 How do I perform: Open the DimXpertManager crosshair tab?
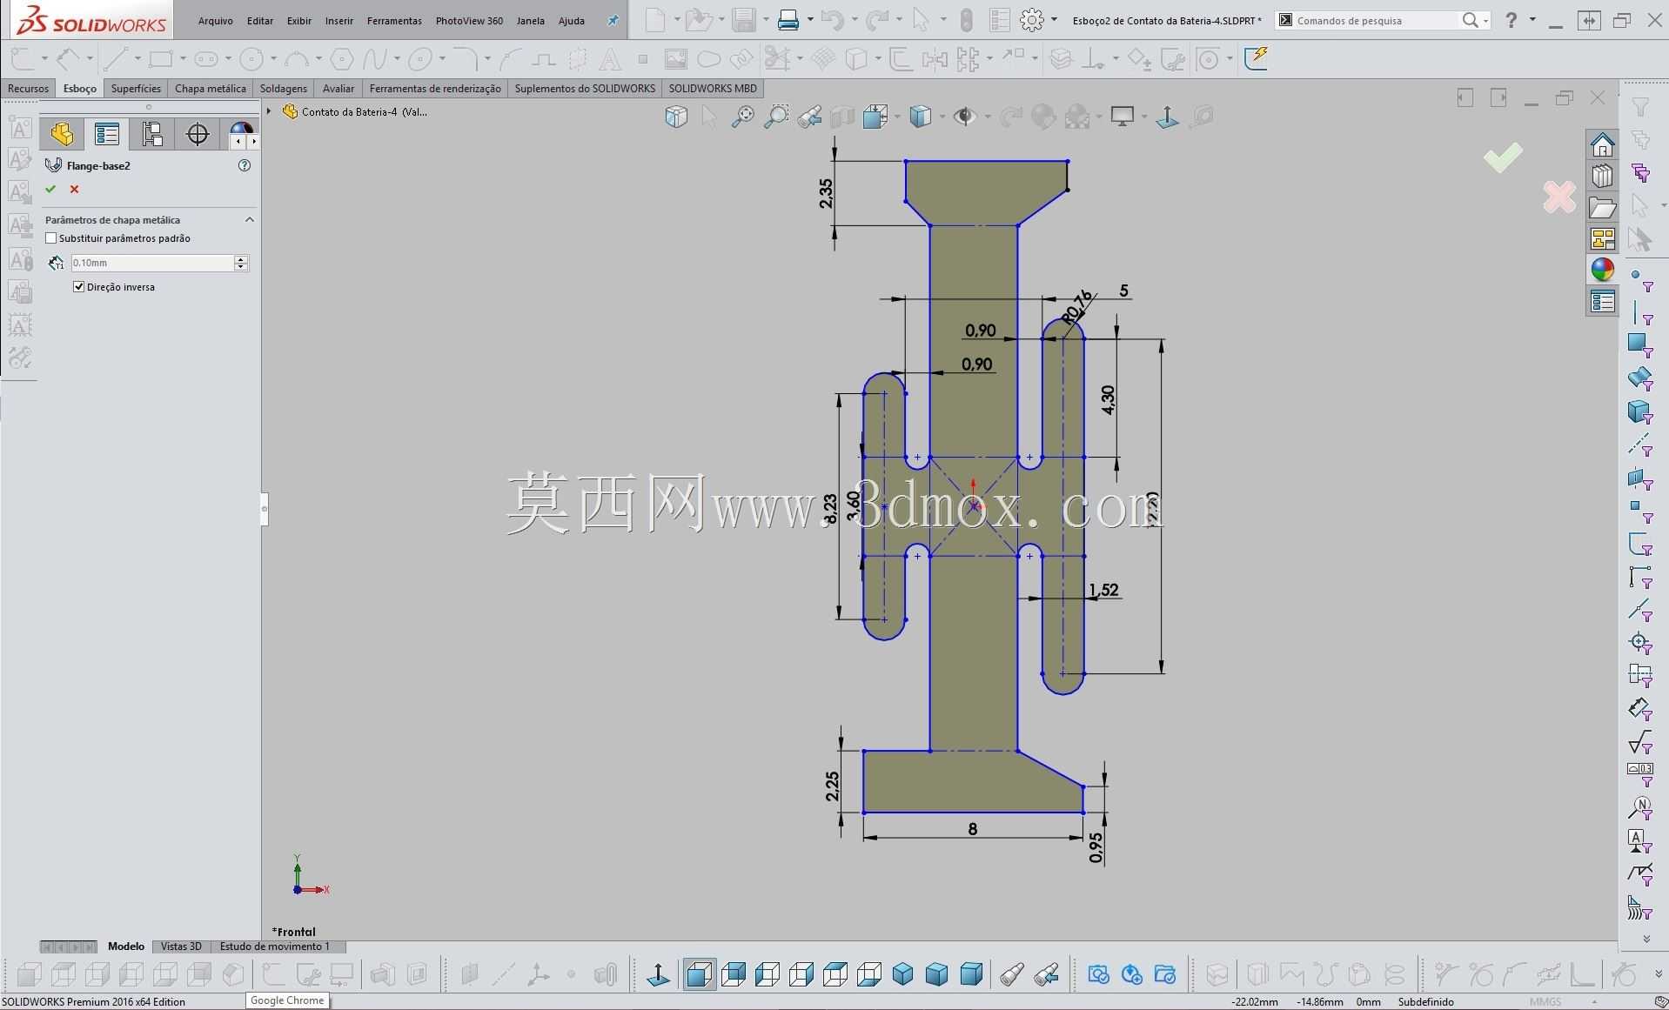click(x=198, y=134)
